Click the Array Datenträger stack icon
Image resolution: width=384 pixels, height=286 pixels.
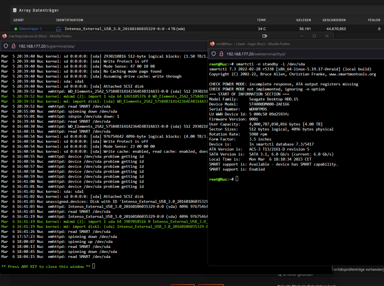15,10
